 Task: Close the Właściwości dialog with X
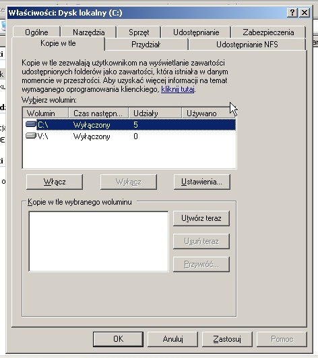click(305, 12)
